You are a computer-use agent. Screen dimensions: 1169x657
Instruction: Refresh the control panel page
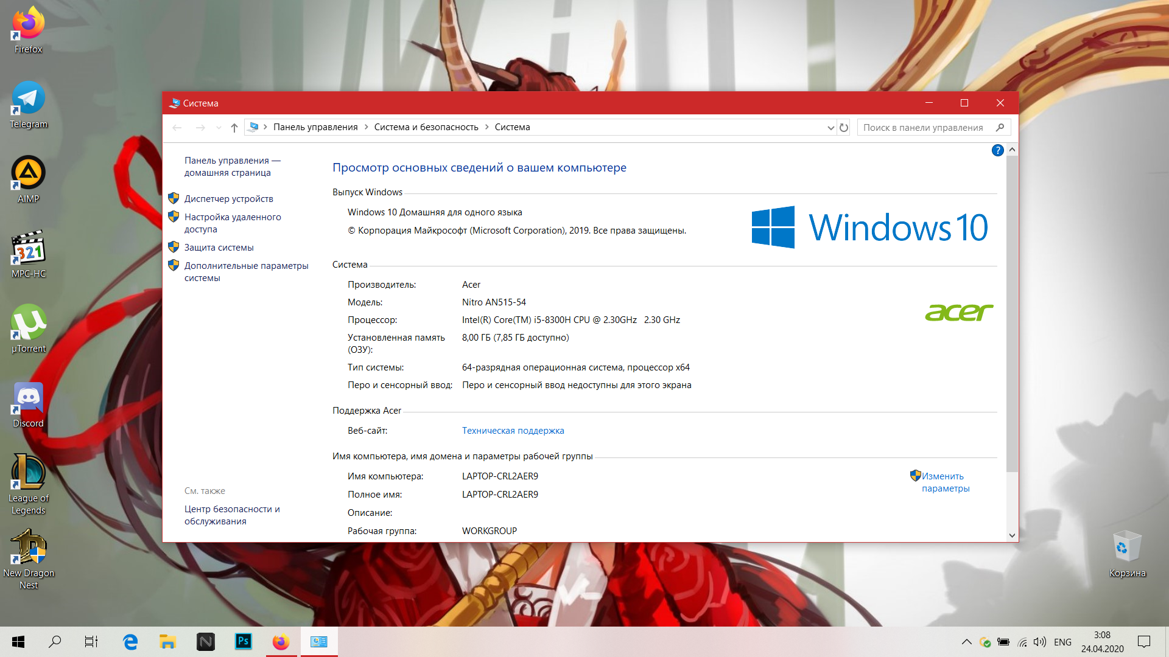[x=844, y=128]
